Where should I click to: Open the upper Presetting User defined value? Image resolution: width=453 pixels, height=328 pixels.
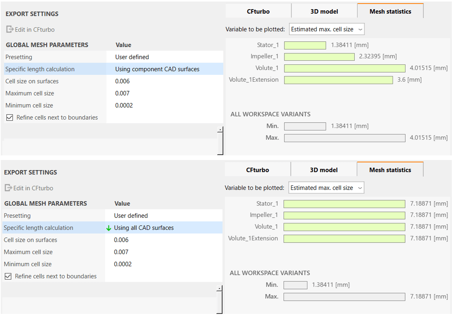click(165, 57)
